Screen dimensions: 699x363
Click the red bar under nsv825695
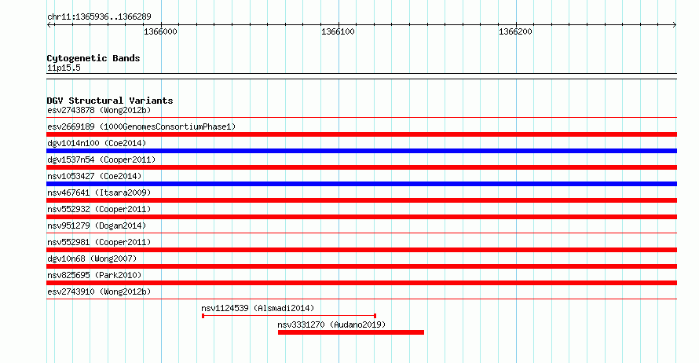coord(361,283)
